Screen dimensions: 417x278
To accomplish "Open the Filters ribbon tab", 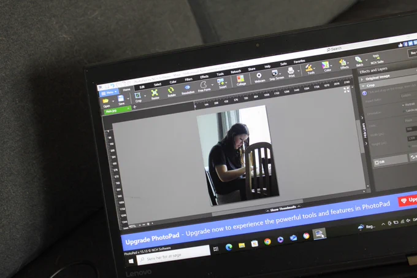I will 188,79.
